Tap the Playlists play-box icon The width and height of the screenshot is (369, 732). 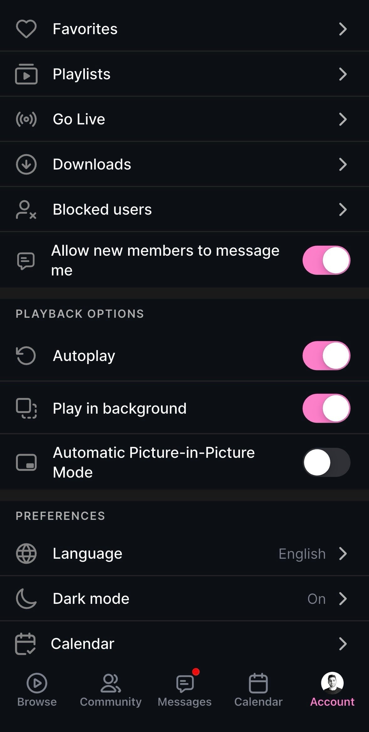(x=26, y=74)
